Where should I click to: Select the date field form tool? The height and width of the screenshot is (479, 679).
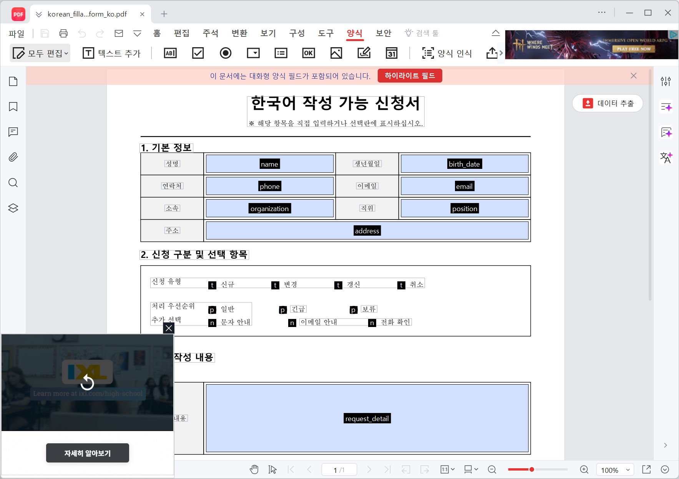coord(392,53)
